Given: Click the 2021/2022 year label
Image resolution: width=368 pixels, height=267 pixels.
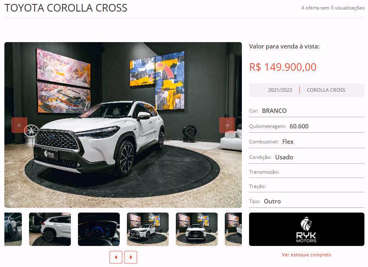Looking at the screenshot, I should 280,90.
